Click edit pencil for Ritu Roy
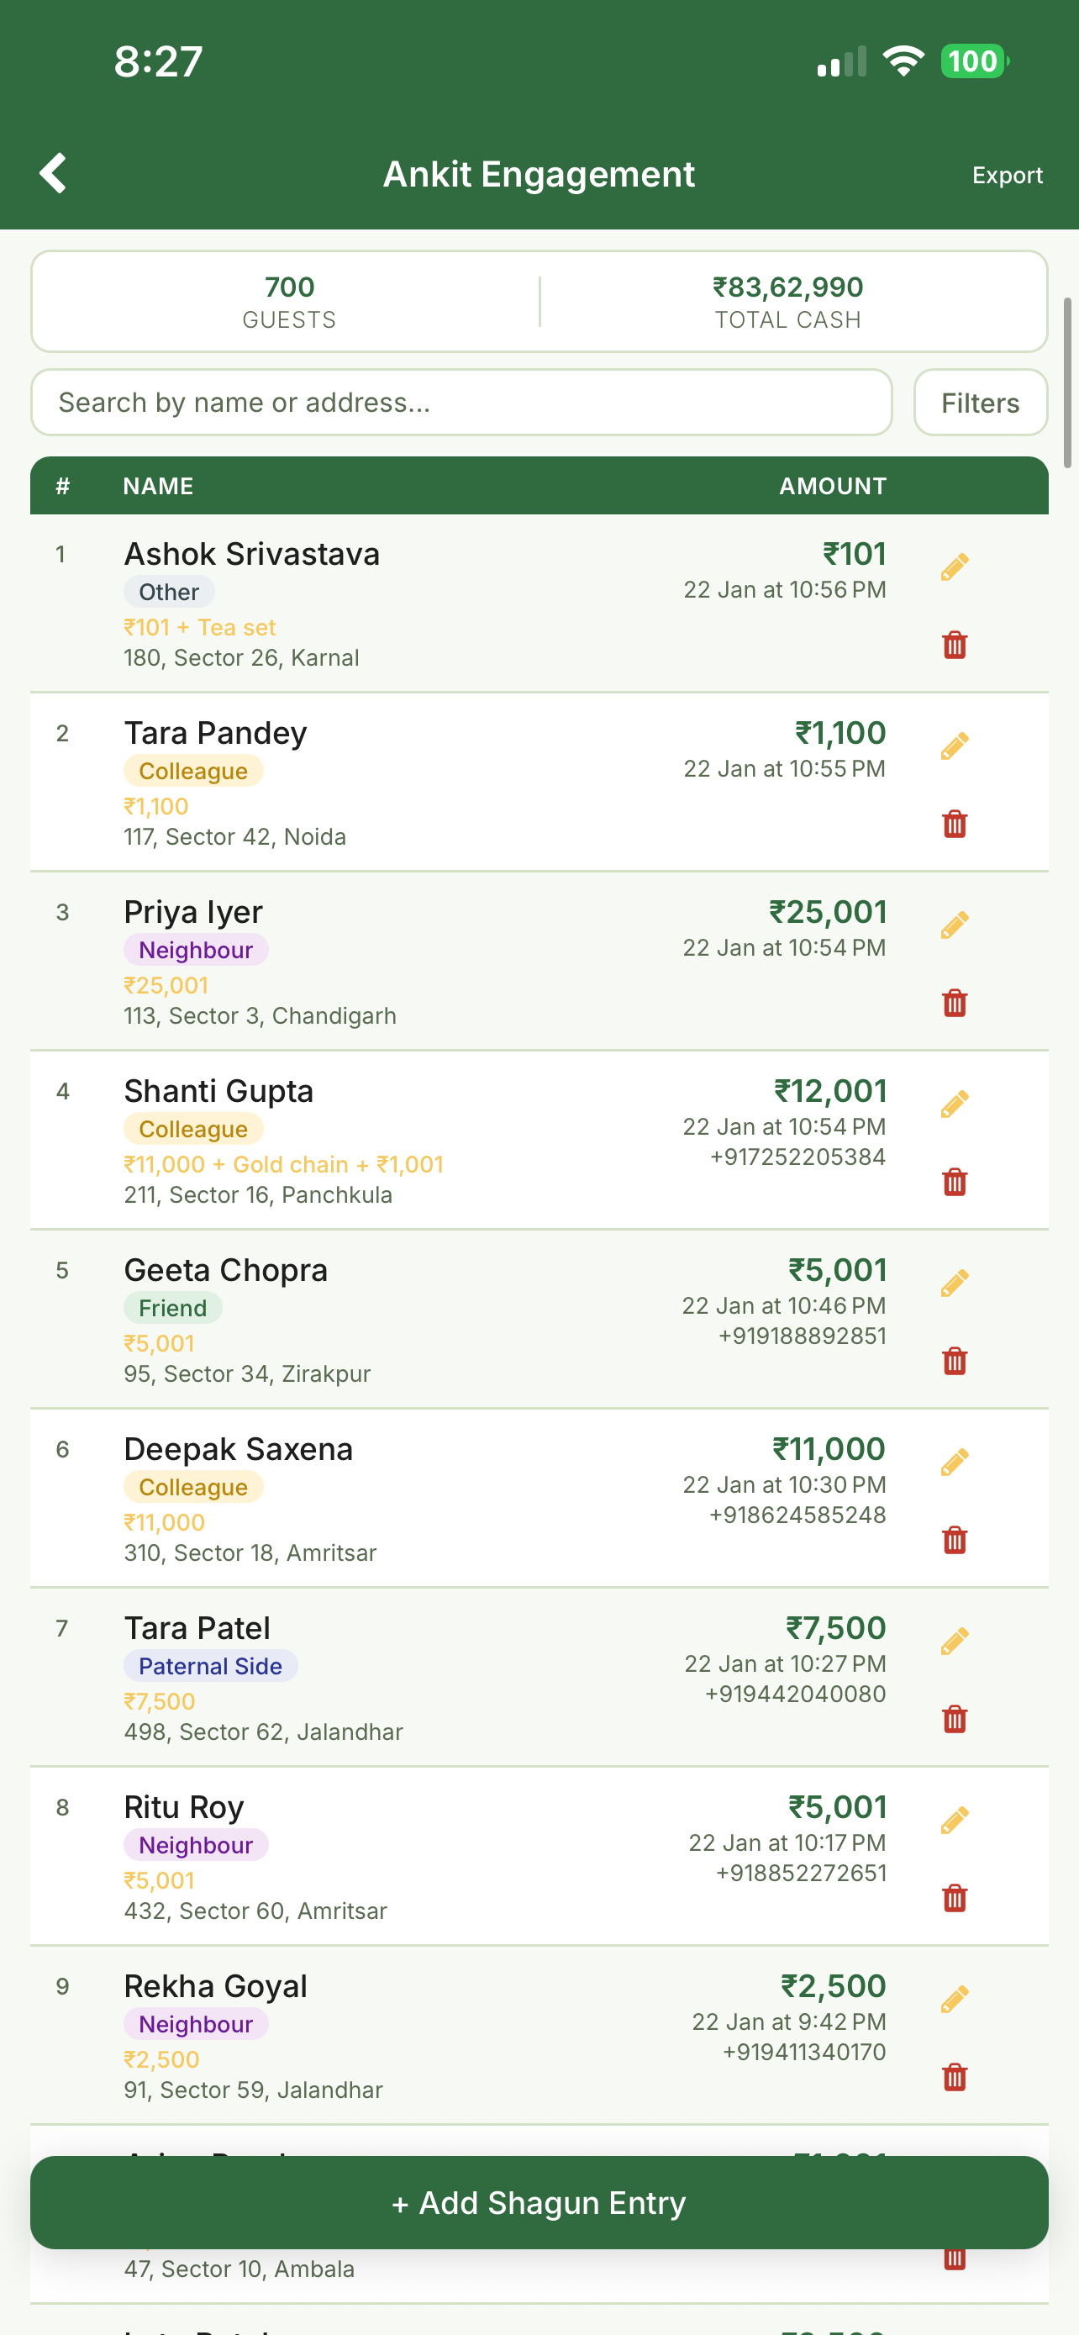This screenshot has width=1079, height=2335. point(954,1820)
